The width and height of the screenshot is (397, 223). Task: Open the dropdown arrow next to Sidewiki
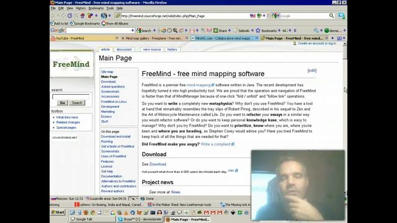coord(252,30)
